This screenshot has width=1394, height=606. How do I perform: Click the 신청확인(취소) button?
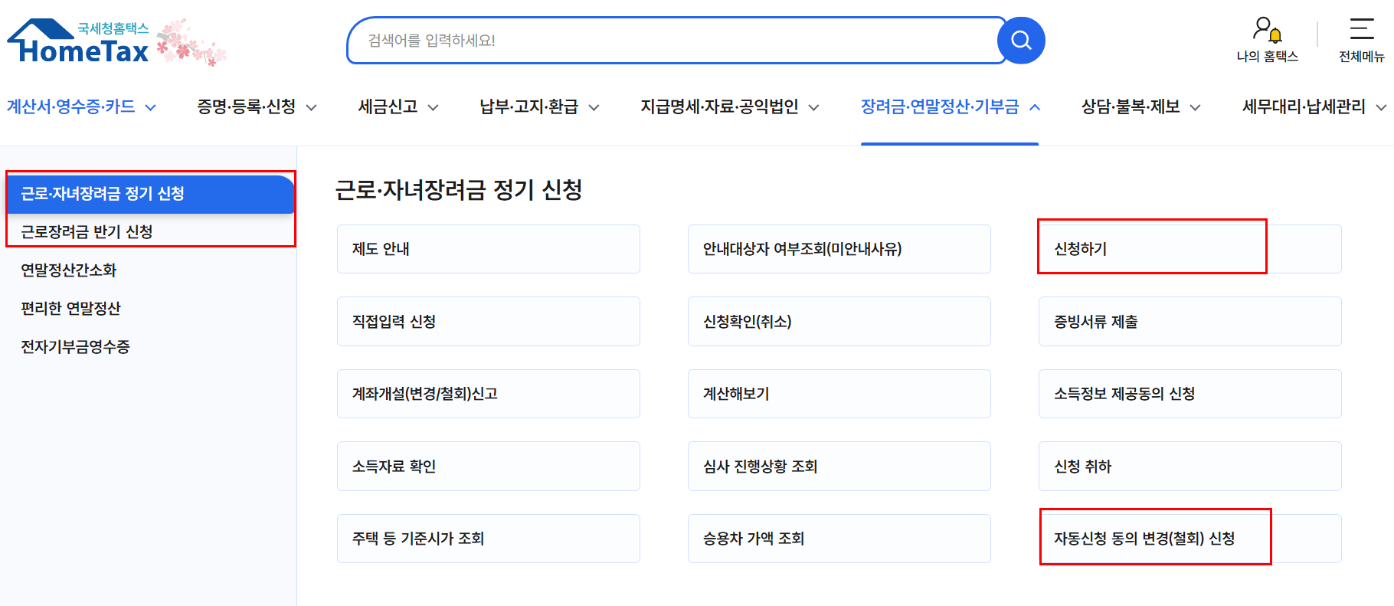[839, 321]
